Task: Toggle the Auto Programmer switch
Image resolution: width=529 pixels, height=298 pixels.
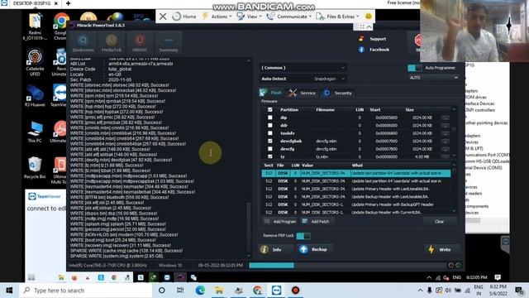Action: [414, 68]
